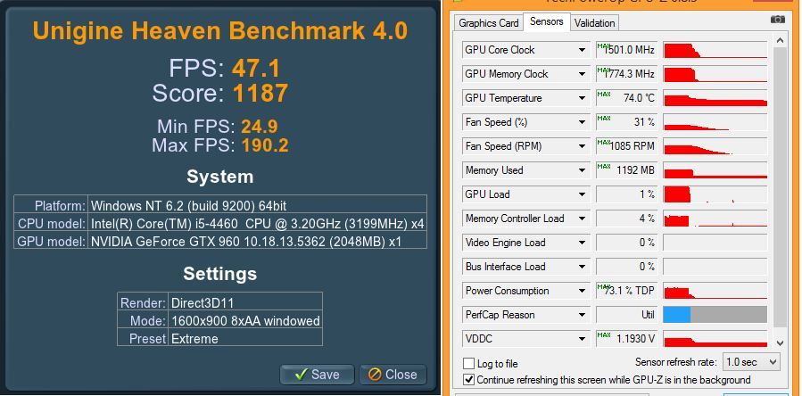Open the Fan Speed (%) sensor dropdown
The height and width of the screenshot is (396, 802).
(582, 122)
